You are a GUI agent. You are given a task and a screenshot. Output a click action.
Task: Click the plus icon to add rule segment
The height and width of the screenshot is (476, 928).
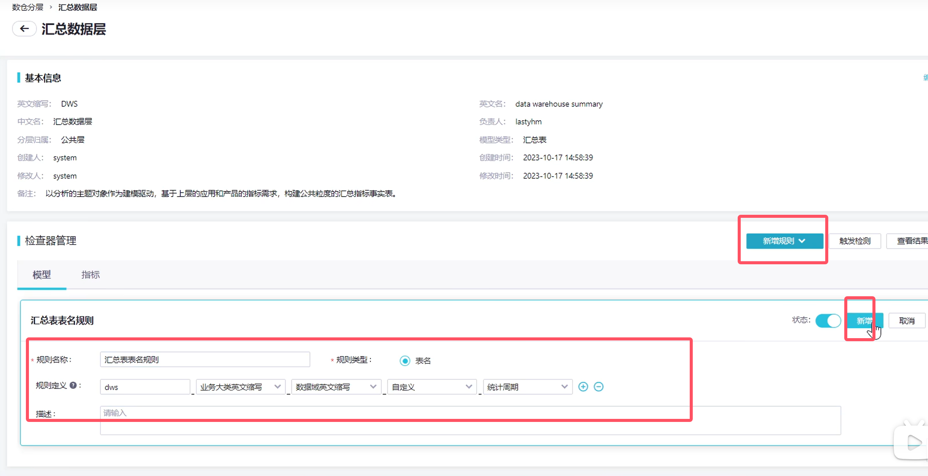[583, 387]
